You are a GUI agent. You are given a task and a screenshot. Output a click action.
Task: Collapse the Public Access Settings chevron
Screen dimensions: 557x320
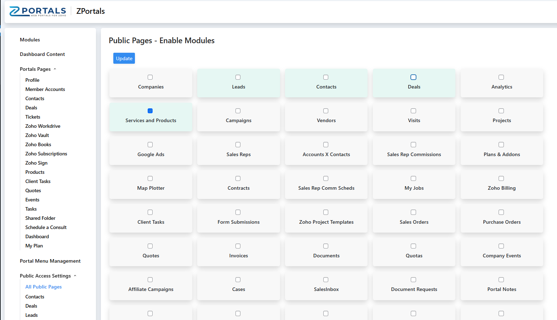click(75, 276)
